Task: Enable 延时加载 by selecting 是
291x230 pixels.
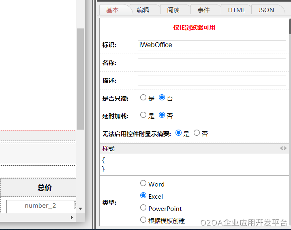Action: (x=143, y=115)
